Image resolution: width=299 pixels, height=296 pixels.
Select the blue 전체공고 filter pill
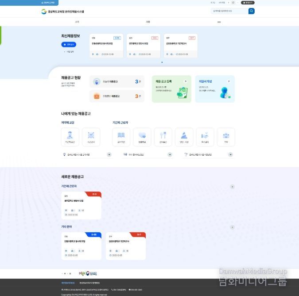tap(70, 45)
